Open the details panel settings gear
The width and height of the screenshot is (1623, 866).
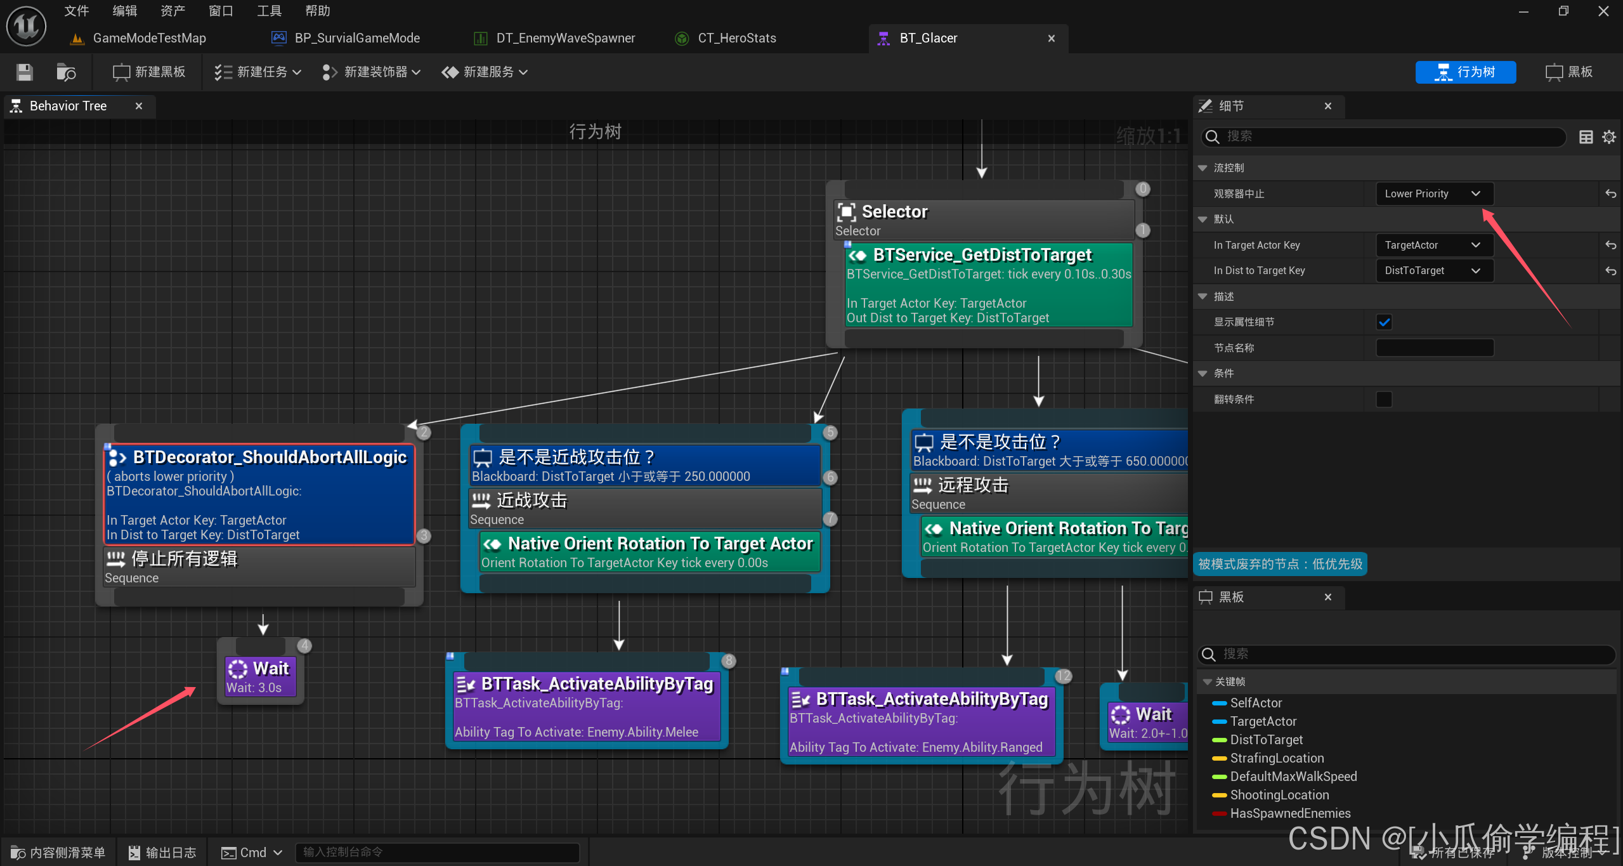click(x=1608, y=137)
